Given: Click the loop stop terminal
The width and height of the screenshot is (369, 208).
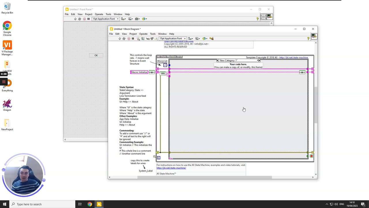Looking at the screenshot, I should [311, 156].
